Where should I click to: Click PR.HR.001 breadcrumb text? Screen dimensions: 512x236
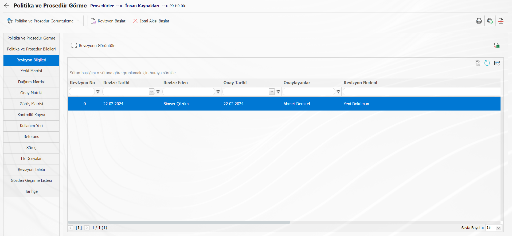click(178, 6)
